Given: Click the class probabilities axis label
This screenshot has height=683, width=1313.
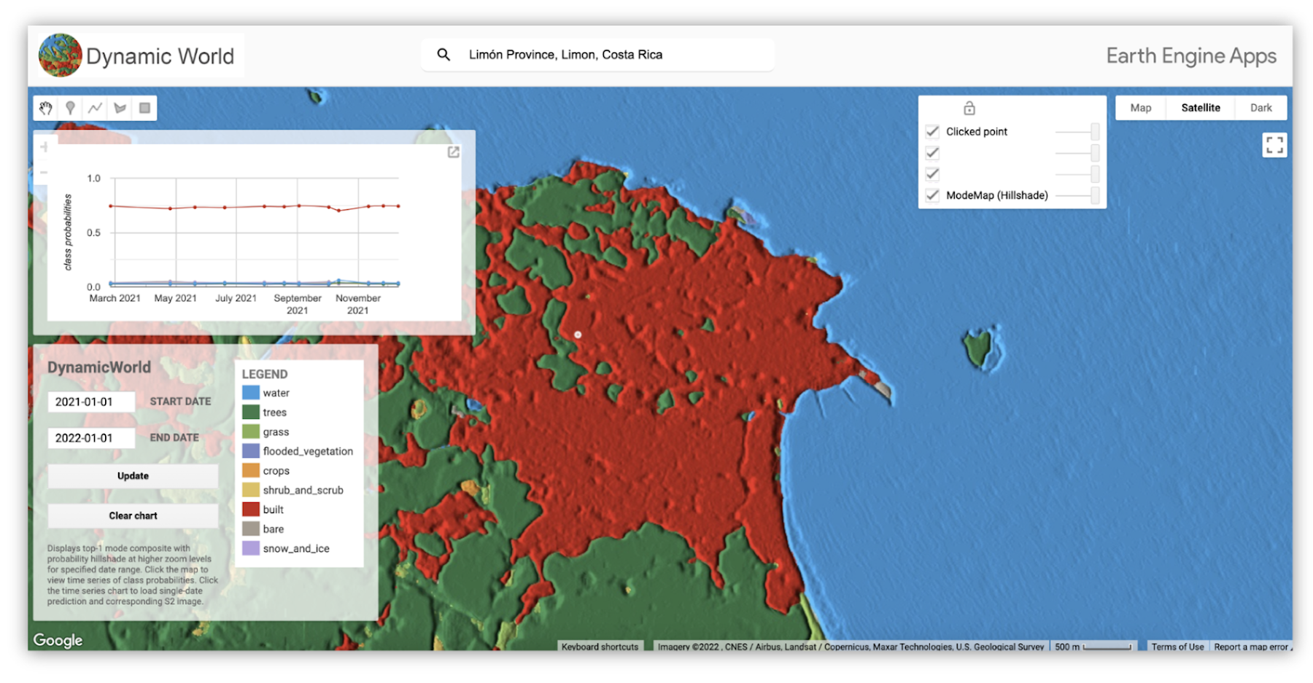Looking at the screenshot, I should 68,232.
